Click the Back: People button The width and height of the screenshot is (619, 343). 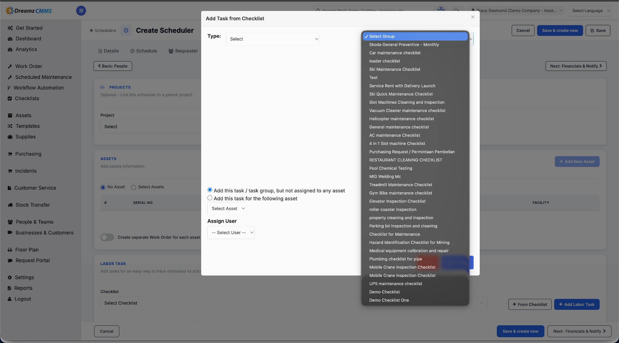coord(113,66)
